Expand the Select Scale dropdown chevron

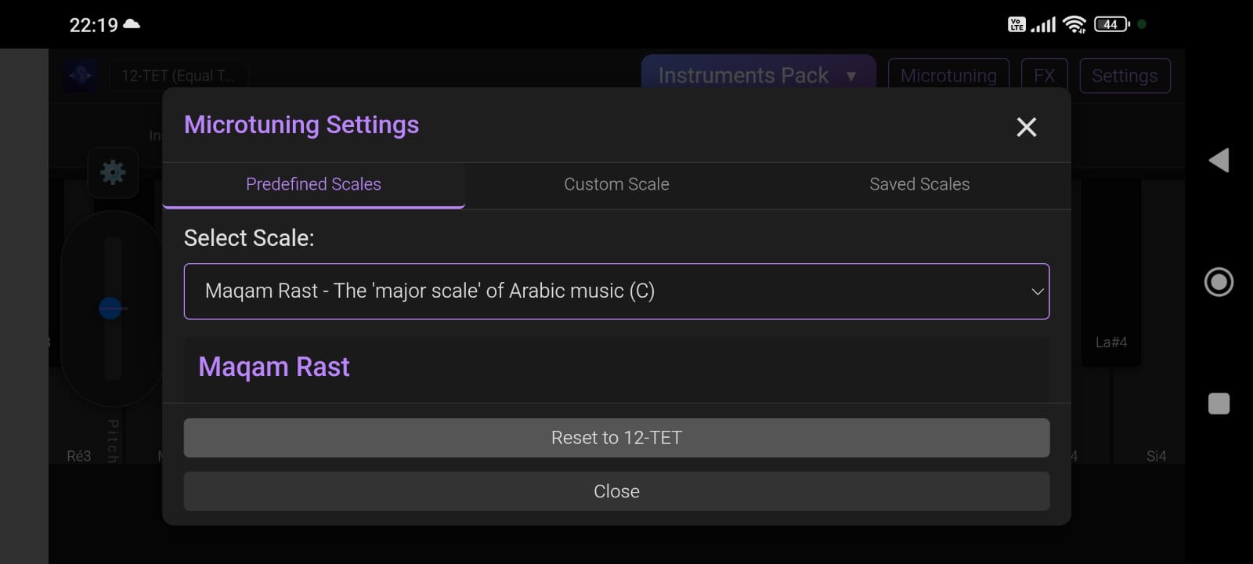1037,291
